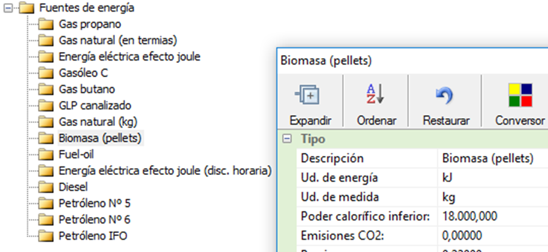Edit the Descripción value field
The height and width of the screenshot is (252, 548).
[x=493, y=158]
